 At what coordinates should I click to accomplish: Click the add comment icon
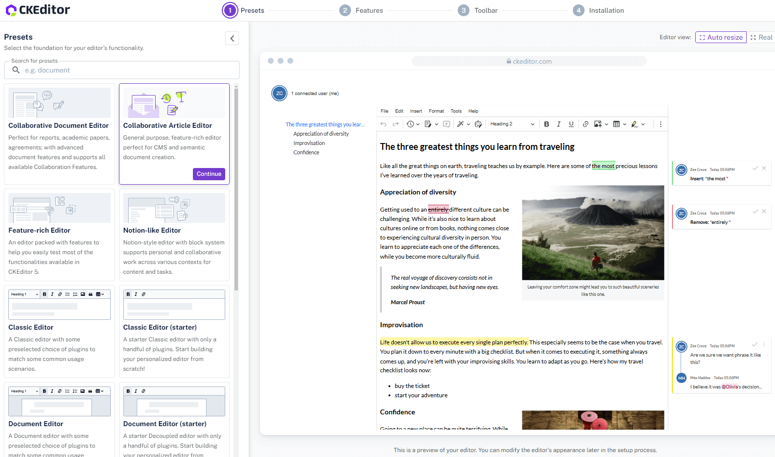[x=446, y=124]
